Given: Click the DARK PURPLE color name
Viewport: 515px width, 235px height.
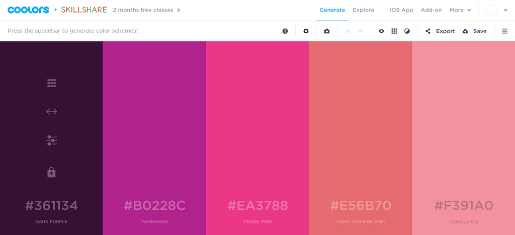Looking at the screenshot, I should point(52,222).
